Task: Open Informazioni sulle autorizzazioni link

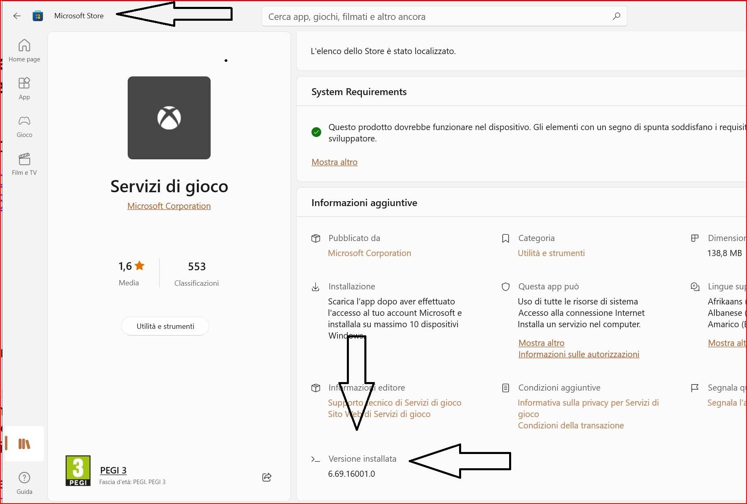Action: 579,354
